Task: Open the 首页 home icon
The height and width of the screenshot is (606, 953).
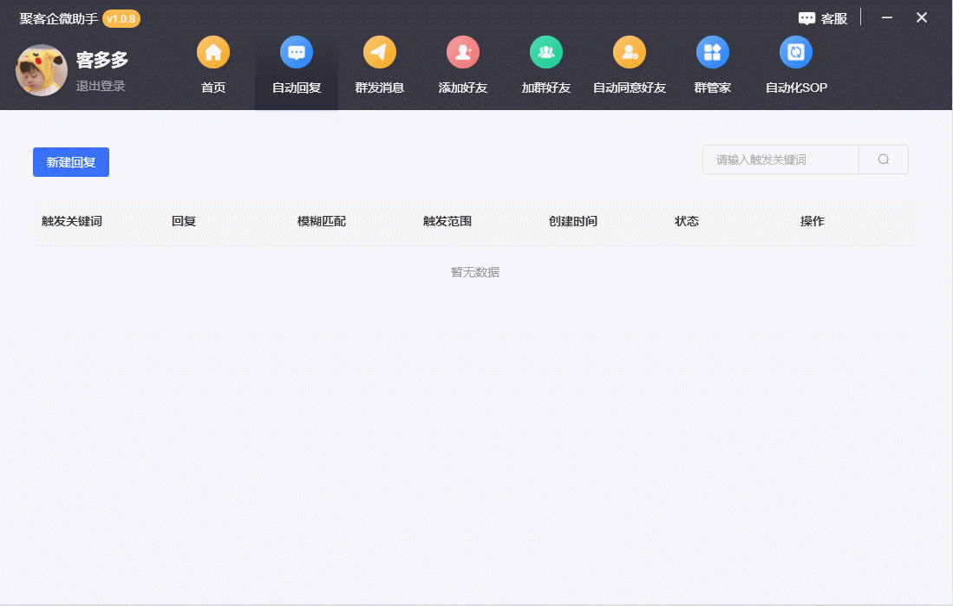Action: tap(212, 52)
